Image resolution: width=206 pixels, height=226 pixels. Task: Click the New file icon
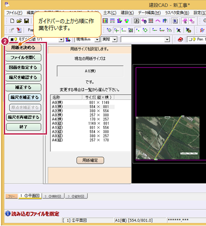12,21
